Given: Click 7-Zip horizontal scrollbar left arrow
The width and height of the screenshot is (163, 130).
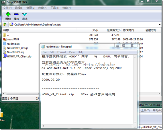Looking at the screenshot, I should (x=4, y=93).
